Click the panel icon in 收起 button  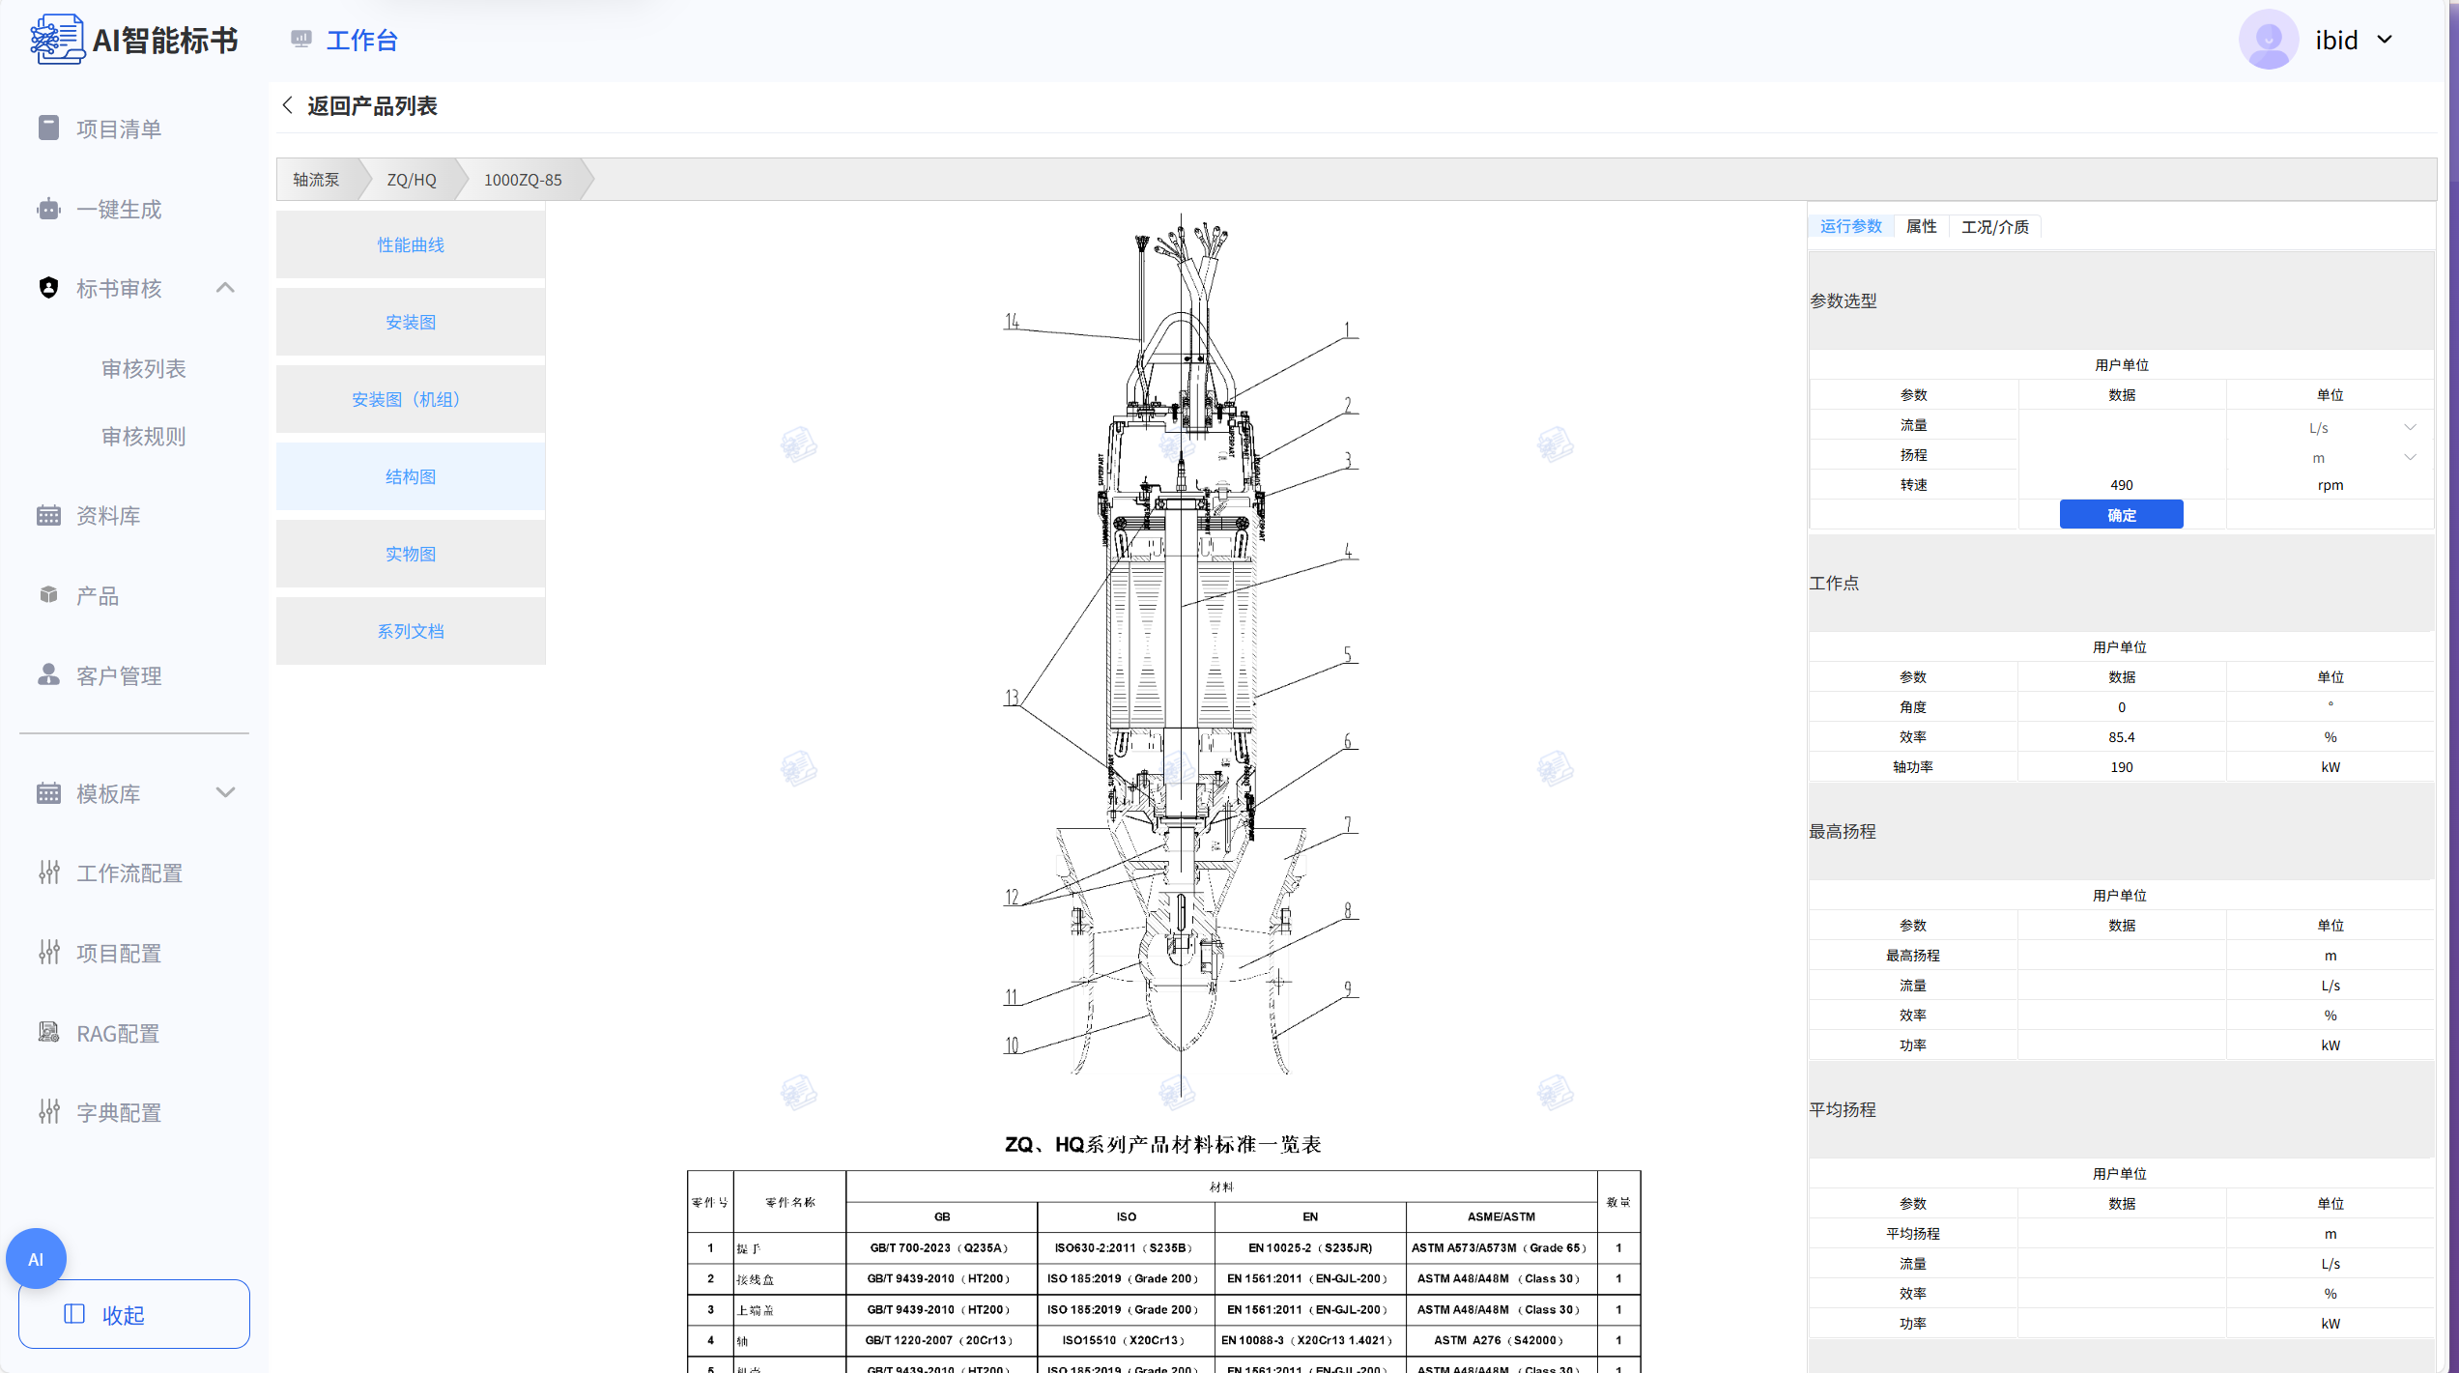click(x=74, y=1314)
